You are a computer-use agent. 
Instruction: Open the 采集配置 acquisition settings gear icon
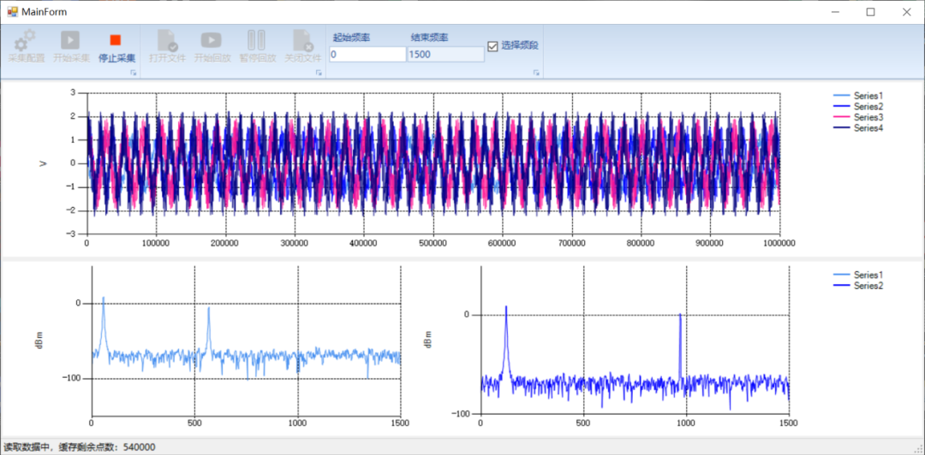[26, 39]
